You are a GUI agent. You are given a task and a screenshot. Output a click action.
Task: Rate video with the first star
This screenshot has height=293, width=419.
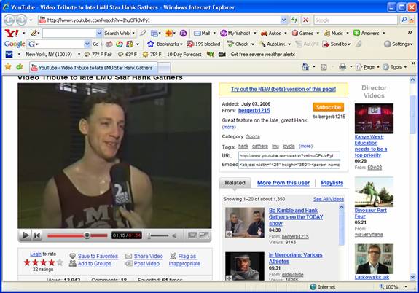[x=27, y=262]
